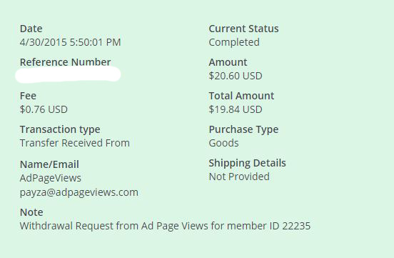Screen dimensions: 394x258
Task: Click the Name/Email heading
Action: point(49,164)
